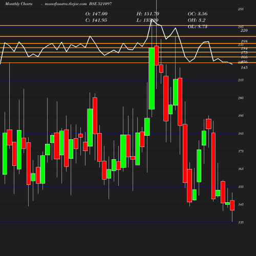256x256 pixels.
Task: Click the "OC: 3.56" reading
Action: (198, 14)
